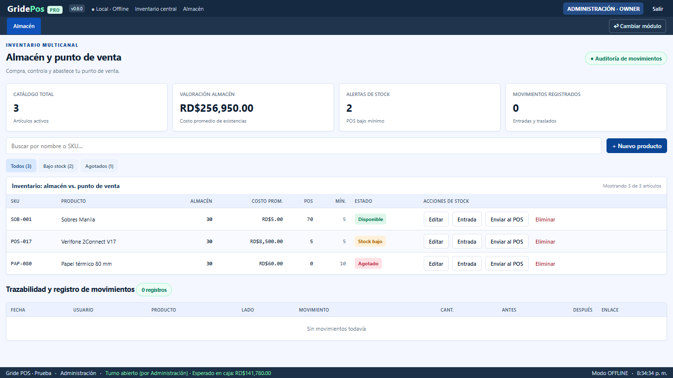Log out with Salir
The image size is (673, 378).
coord(658,9)
